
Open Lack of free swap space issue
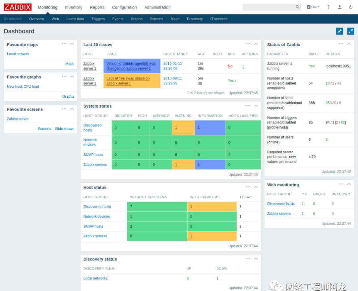[x=128, y=81]
